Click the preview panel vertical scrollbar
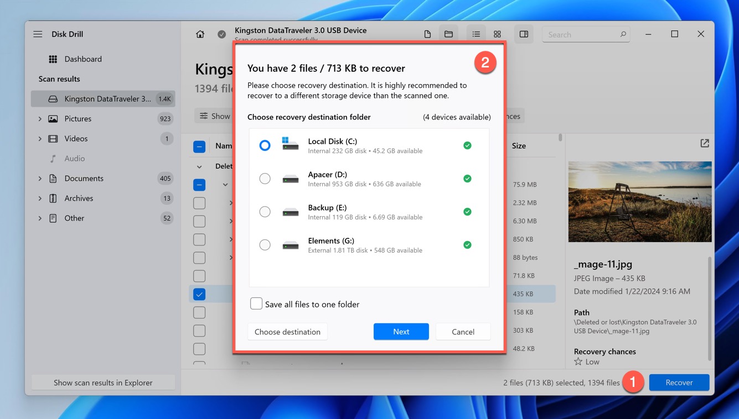This screenshot has width=739, height=419. point(709,308)
